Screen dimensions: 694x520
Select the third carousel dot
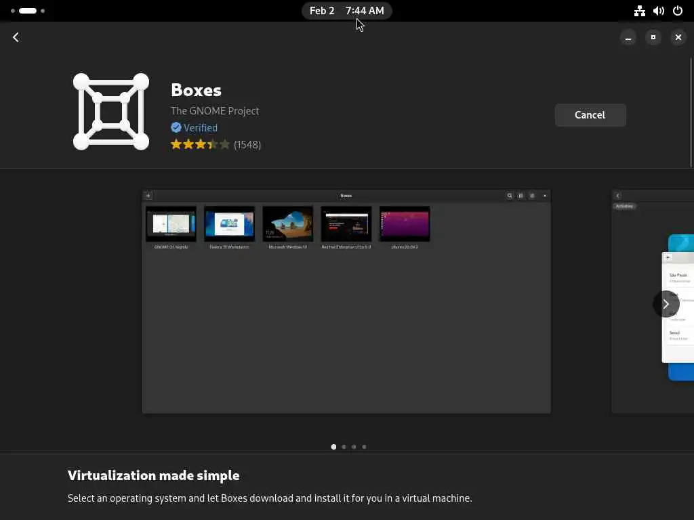coord(354,447)
